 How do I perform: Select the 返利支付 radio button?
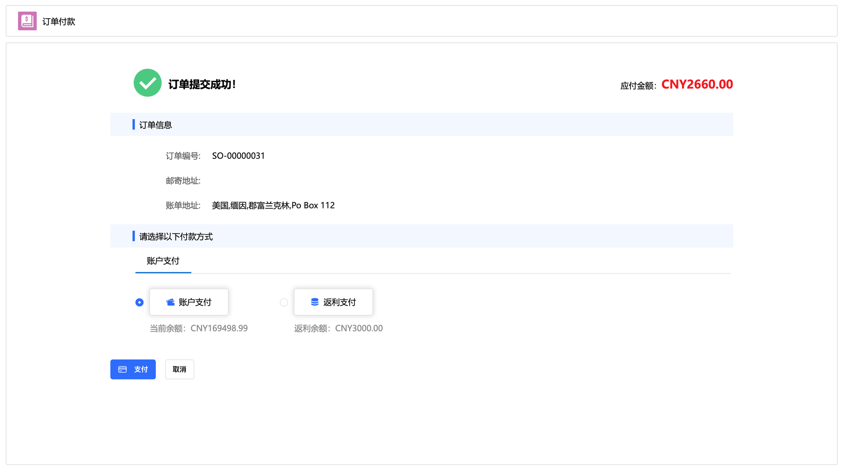(x=284, y=302)
